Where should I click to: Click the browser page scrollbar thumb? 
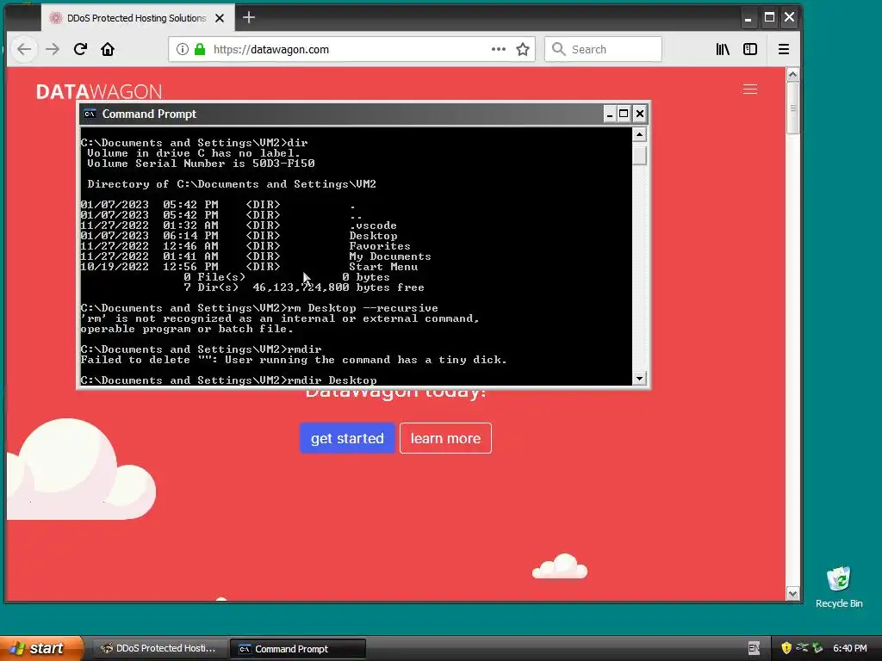coord(792,108)
